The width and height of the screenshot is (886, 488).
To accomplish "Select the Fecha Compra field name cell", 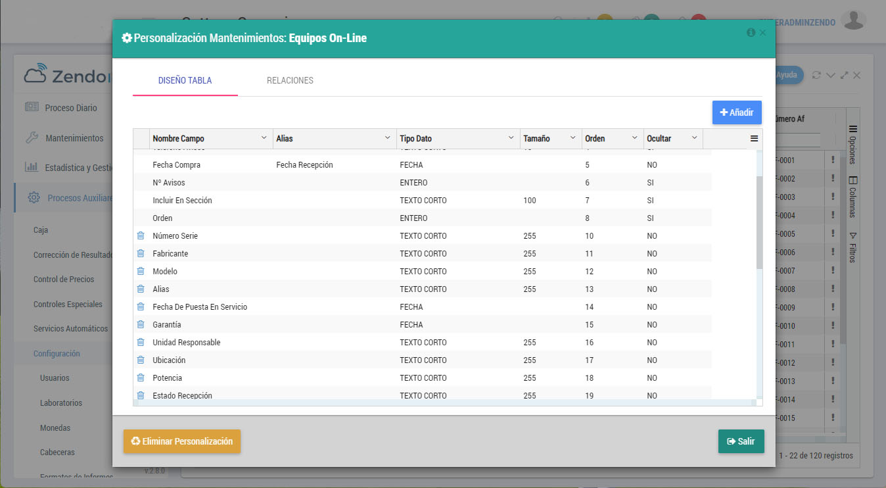I will (211, 164).
